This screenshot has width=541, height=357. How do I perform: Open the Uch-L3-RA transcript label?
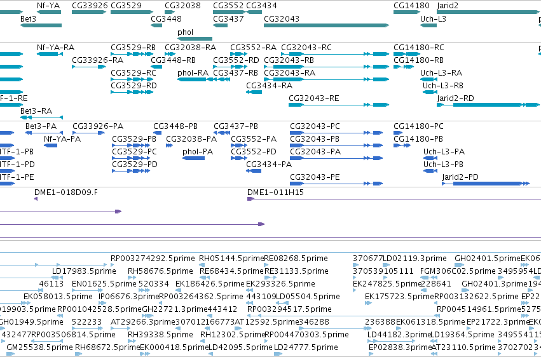[x=441, y=72]
